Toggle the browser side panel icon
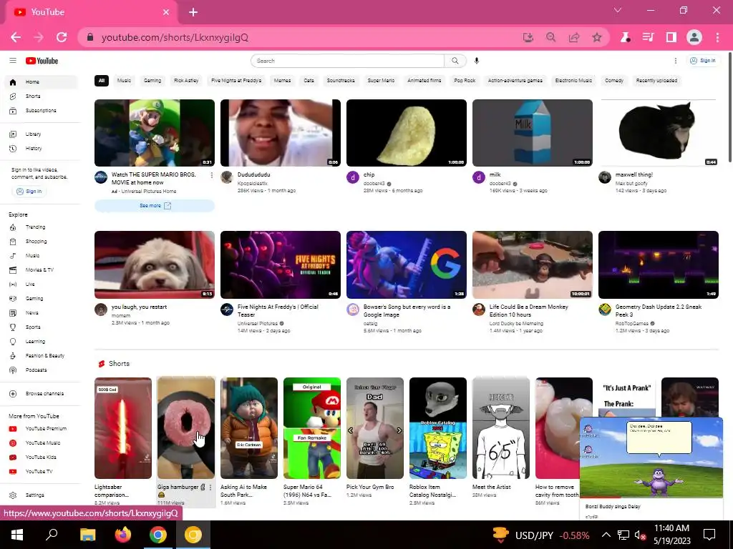The image size is (733, 549). [671, 37]
